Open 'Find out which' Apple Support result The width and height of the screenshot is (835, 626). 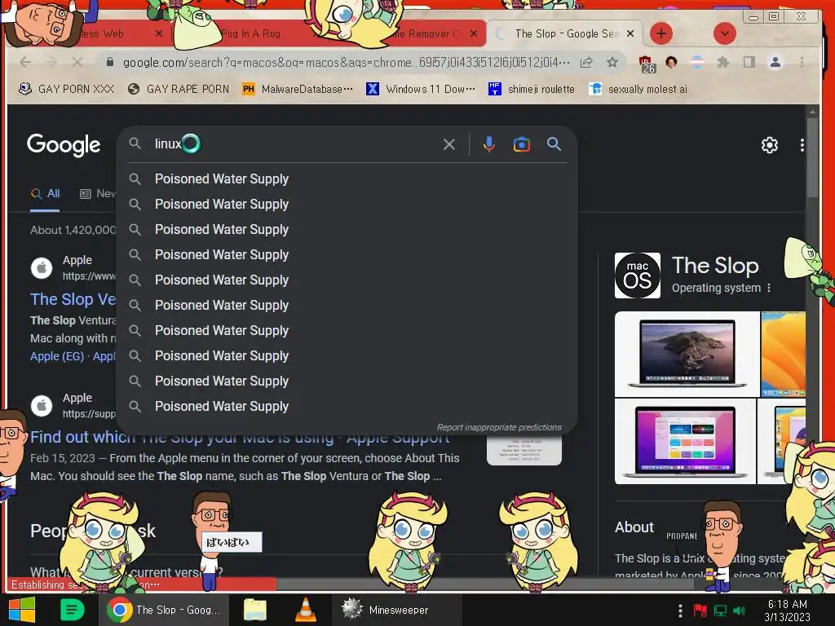pyautogui.click(x=240, y=437)
